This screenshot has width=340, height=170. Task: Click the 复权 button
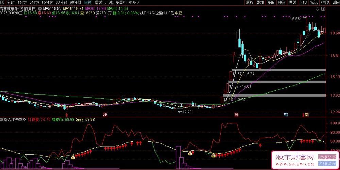coord(250,3)
